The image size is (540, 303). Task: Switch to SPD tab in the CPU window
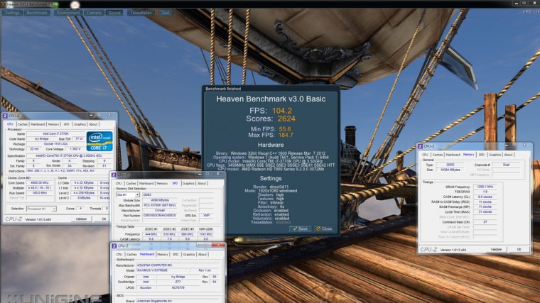click(67, 124)
